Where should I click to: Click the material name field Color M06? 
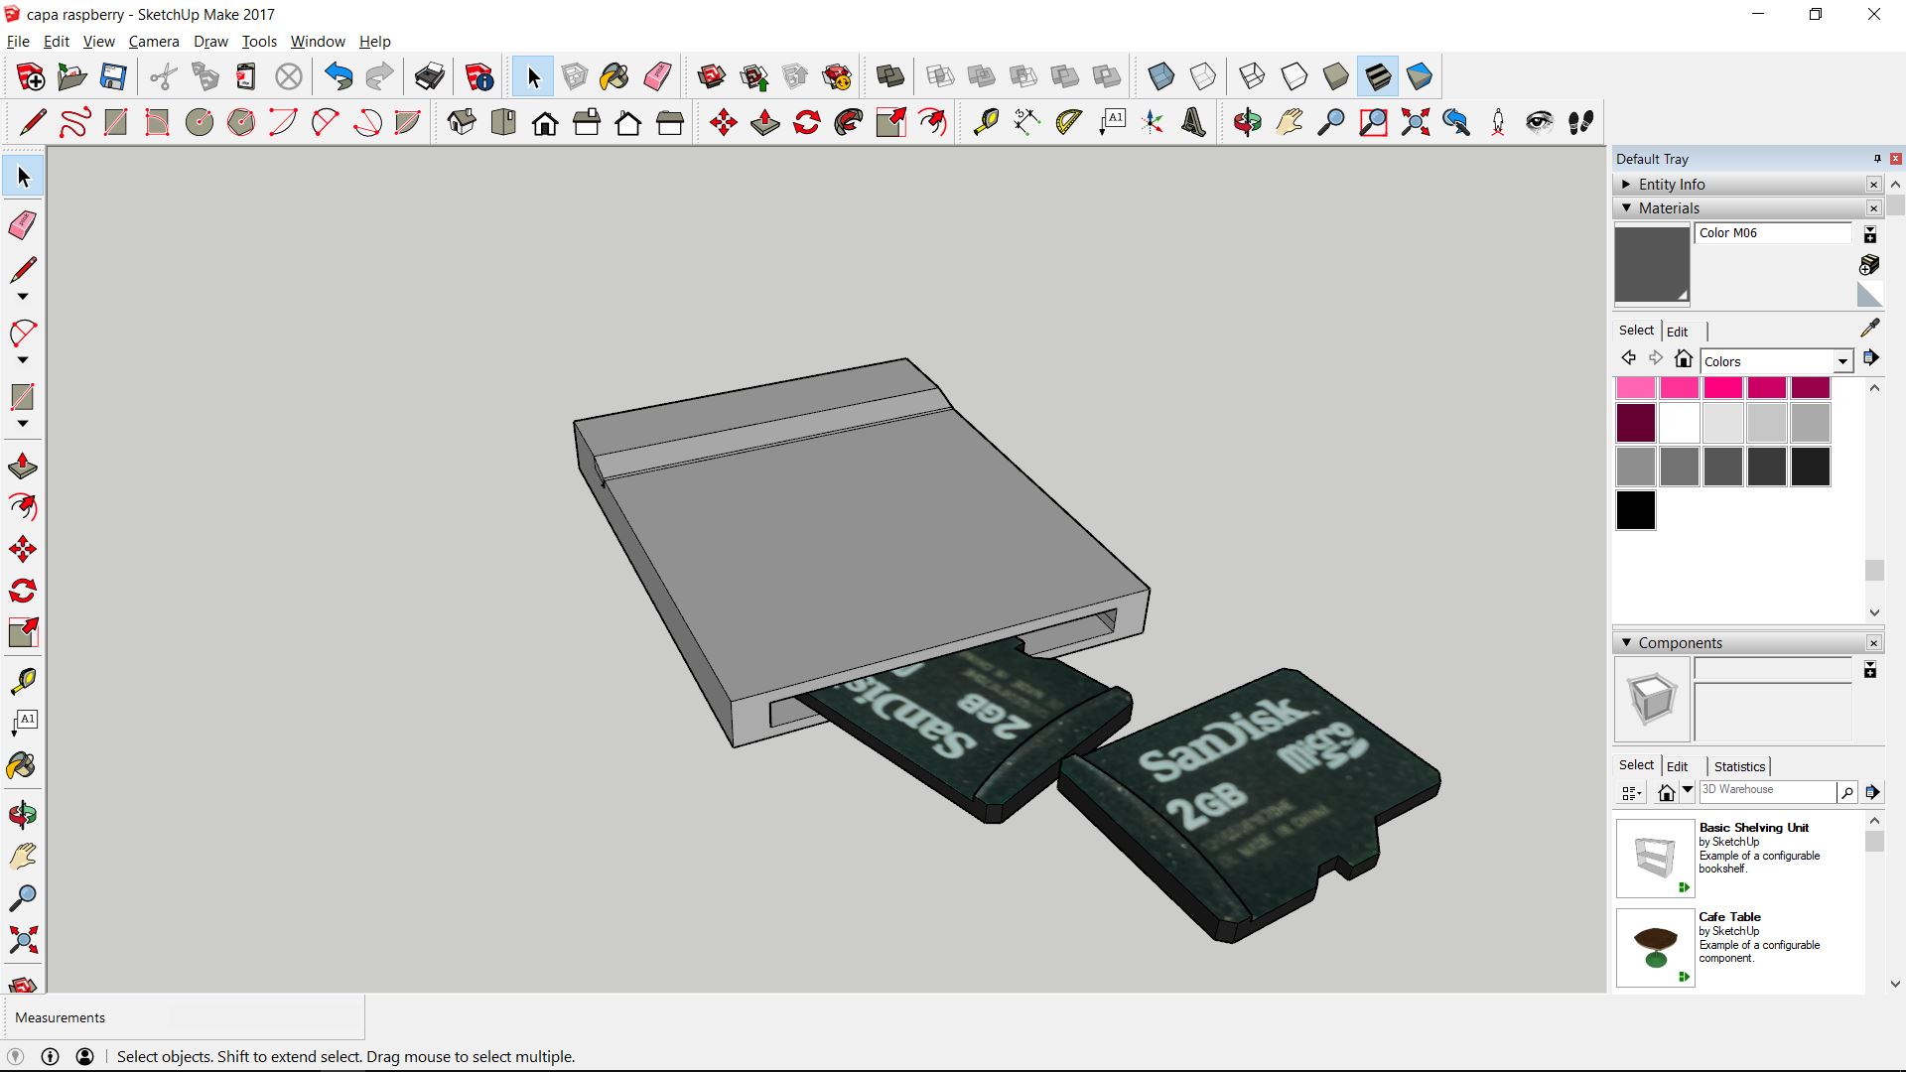click(x=1773, y=233)
